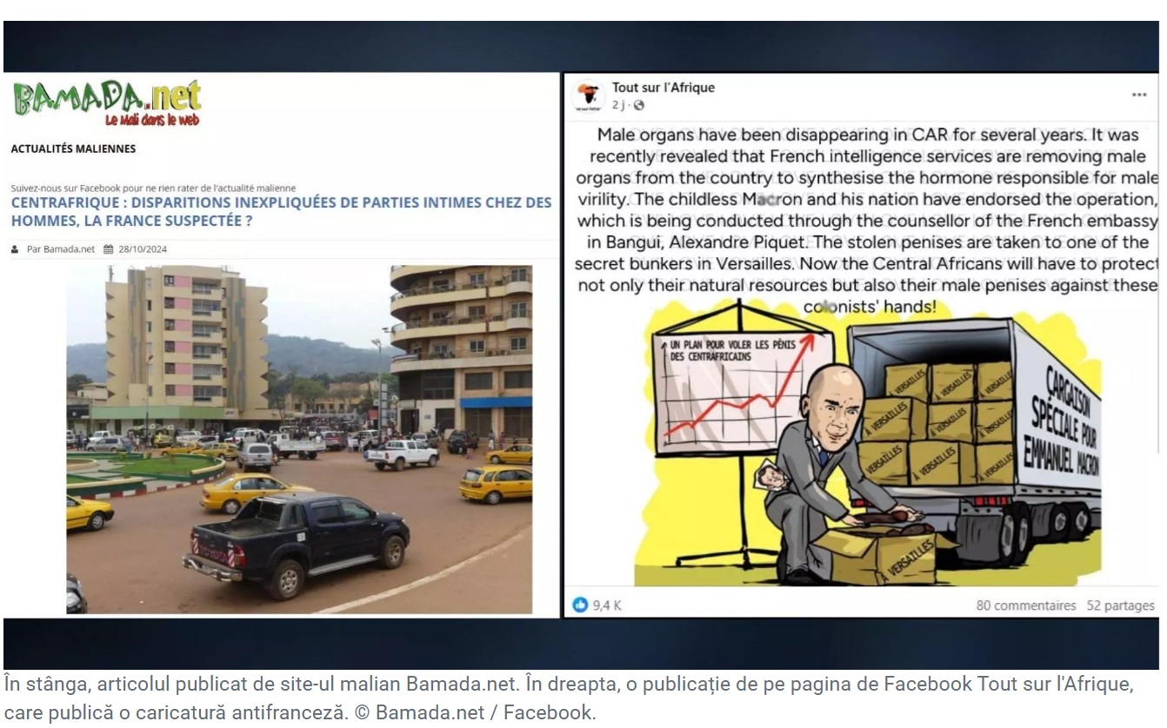Open the 52 partages link
This screenshot has width=1167, height=728.
point(1121,606)
